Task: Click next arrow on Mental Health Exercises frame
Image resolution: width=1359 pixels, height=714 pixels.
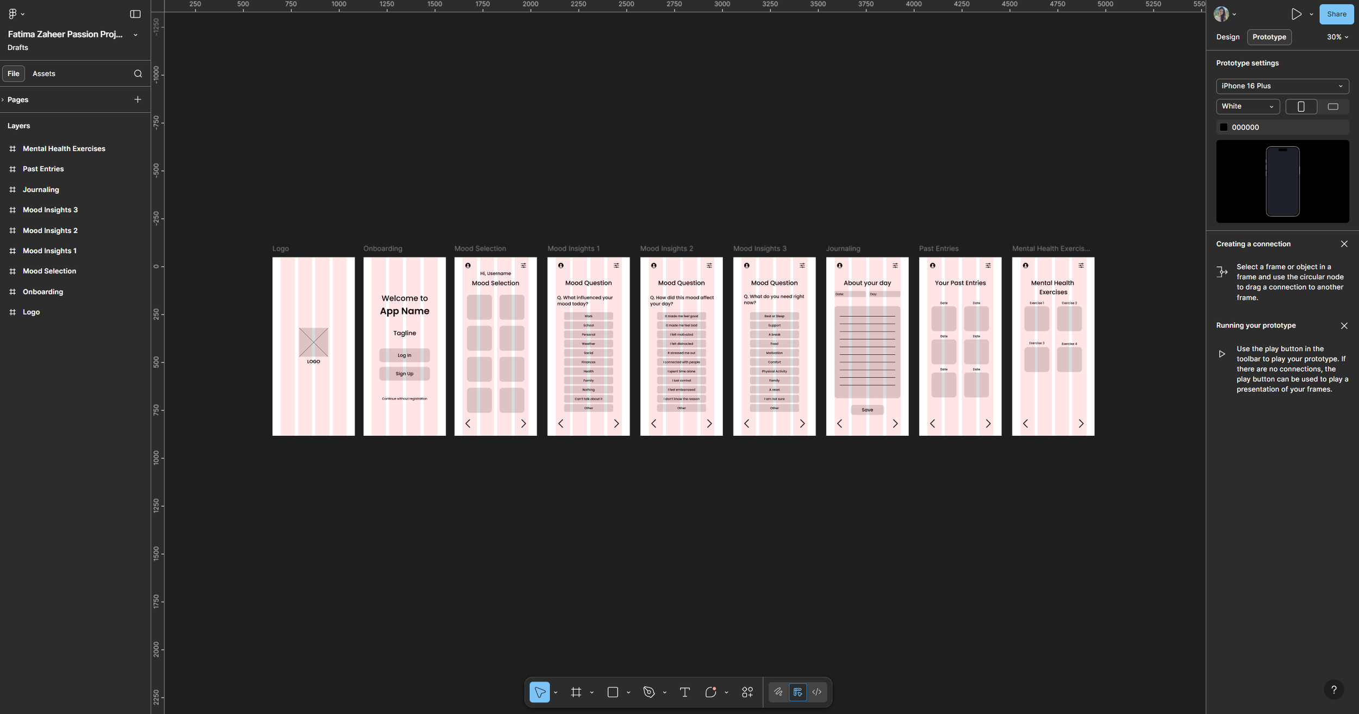Action: click(1081, 423)
